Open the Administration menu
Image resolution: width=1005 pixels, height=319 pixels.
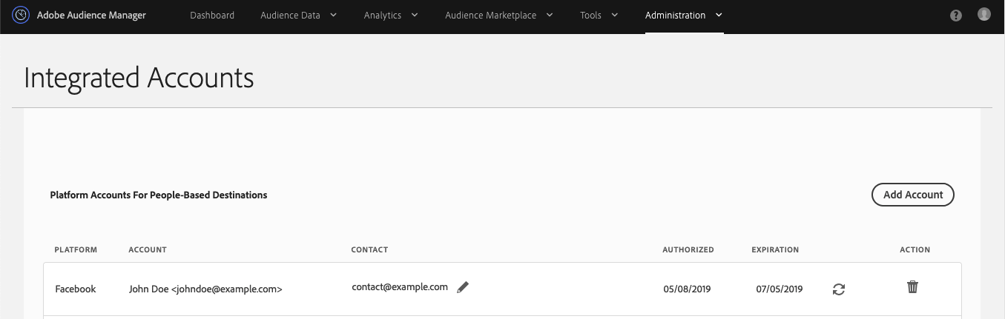tap(684, 15)
